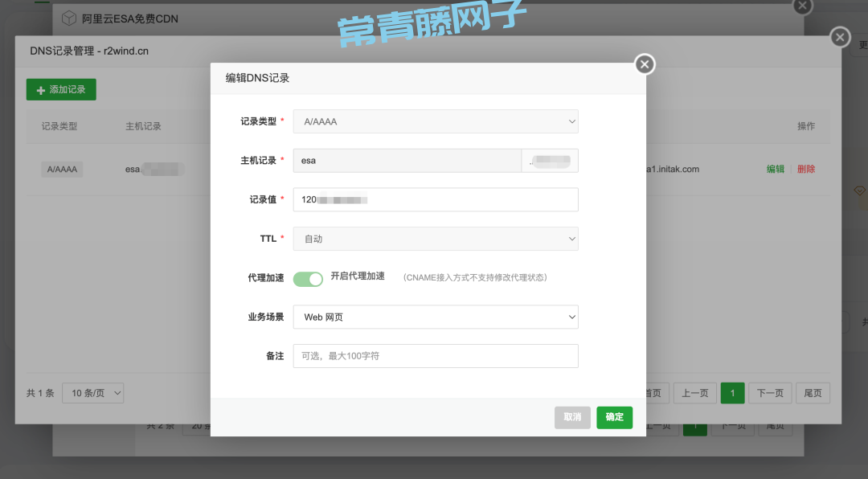This screenshot has width=868, height=479.
Task: Click the plus icon on 添加记录
Action: 40,90
